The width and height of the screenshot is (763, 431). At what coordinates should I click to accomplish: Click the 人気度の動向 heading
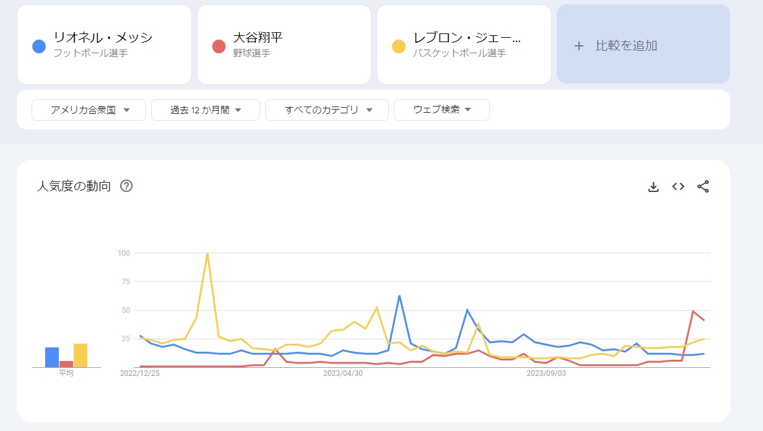click(74, 186)
